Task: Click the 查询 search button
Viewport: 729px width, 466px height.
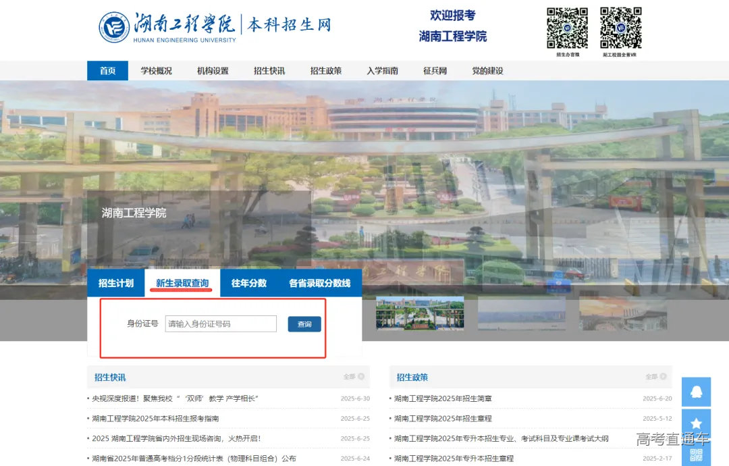Action: (304, 323)
